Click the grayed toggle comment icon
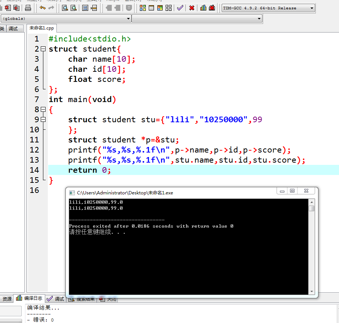 129,8
